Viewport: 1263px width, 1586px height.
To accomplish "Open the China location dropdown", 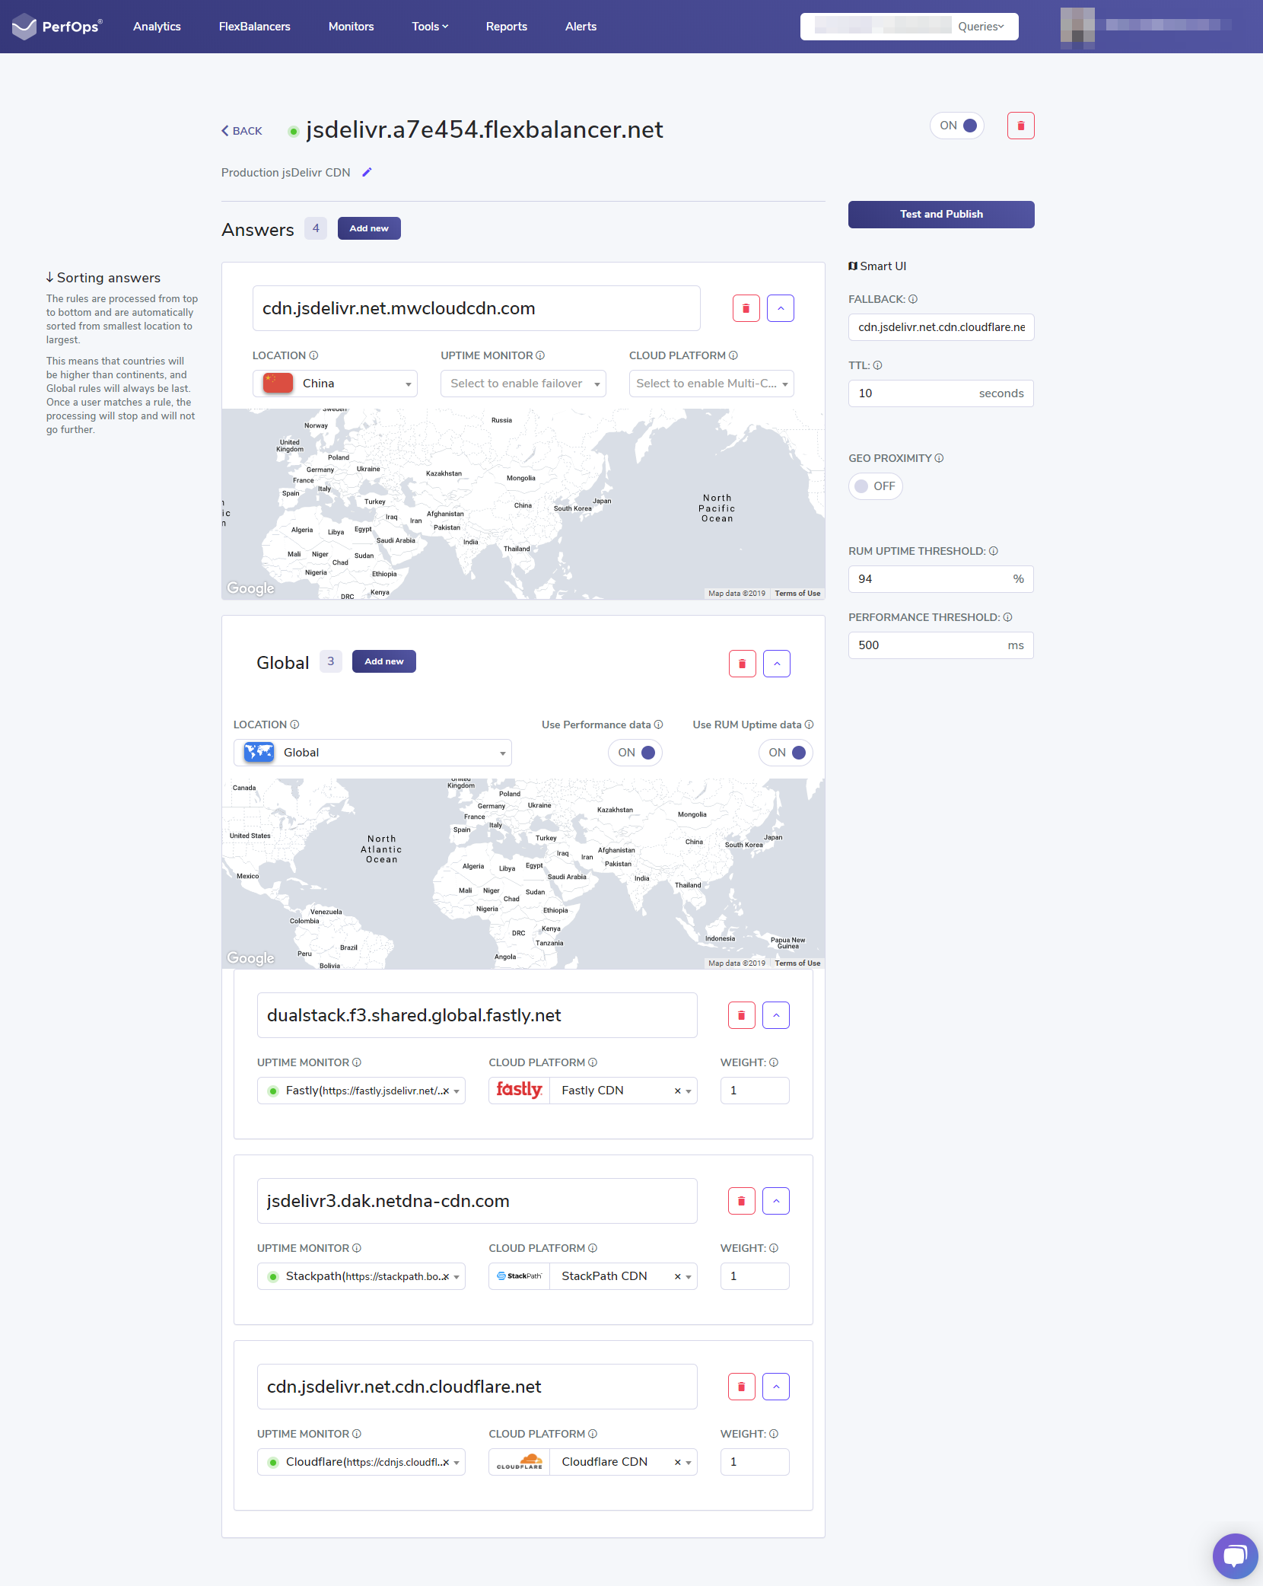I will coord(335,384).
